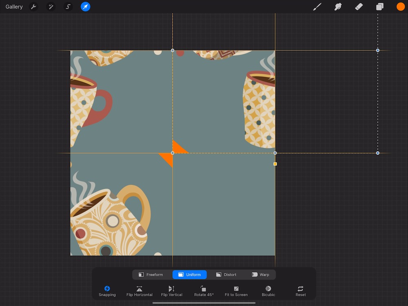Flip the selection vertically
The height and width of the screenshot is (306, 408).
pyautogui.click(x=171, y=291)
